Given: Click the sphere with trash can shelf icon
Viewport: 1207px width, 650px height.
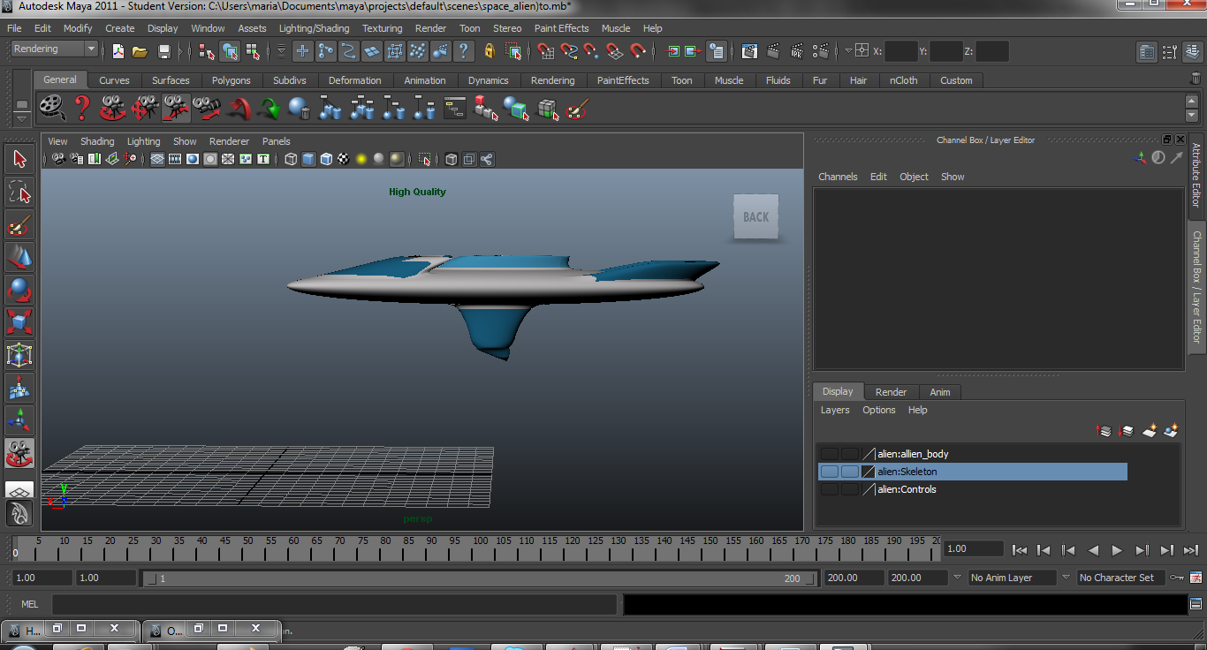Looking at the screenshot, I should click(x=300, y=109).
